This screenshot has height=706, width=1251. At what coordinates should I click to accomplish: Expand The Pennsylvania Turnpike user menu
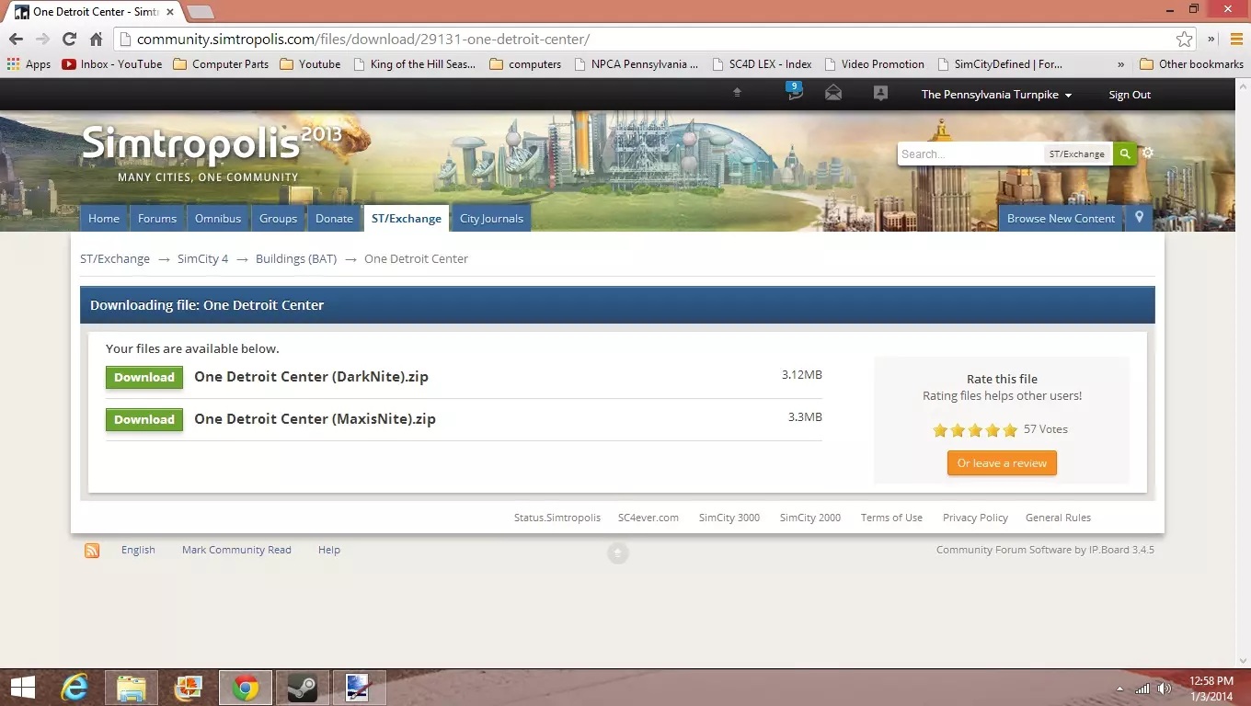coord(997,95)
